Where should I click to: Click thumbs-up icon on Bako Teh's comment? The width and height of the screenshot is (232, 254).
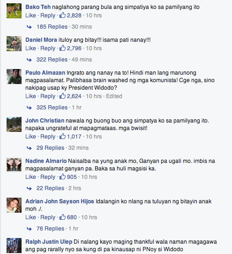tap(62, 15)
